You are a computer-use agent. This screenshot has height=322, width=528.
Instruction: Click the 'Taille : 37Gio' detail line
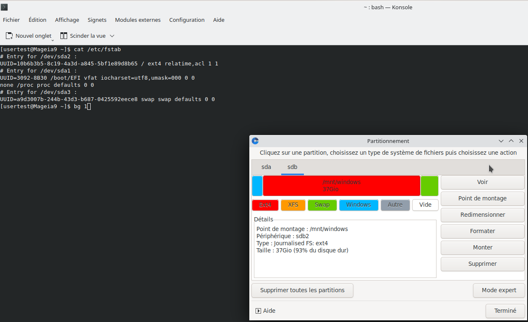(302, 250)
